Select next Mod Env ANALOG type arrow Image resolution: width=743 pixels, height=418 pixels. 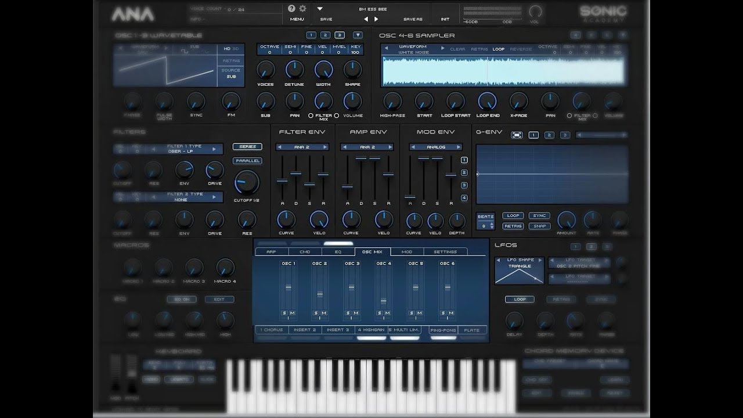459,147
